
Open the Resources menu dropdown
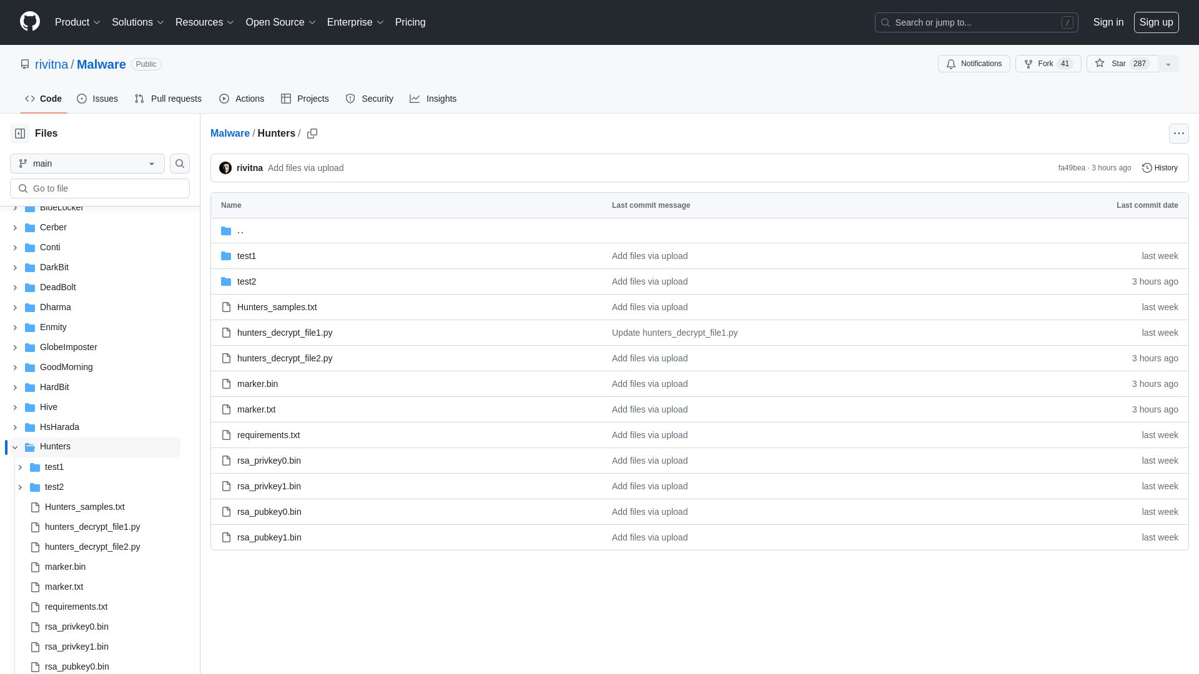coord(205,22)
